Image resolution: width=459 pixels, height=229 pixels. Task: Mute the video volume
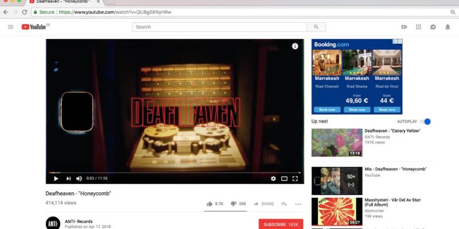click(x=79, y=179)
